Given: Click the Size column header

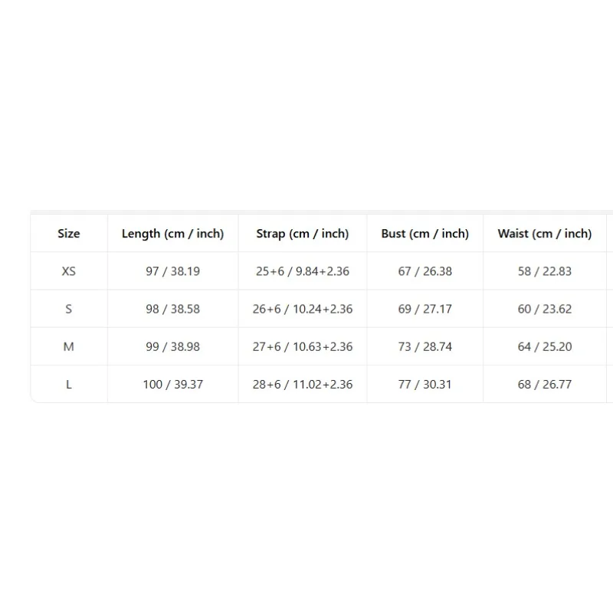Looking at the screenshot, I should [x=69, y=234].
